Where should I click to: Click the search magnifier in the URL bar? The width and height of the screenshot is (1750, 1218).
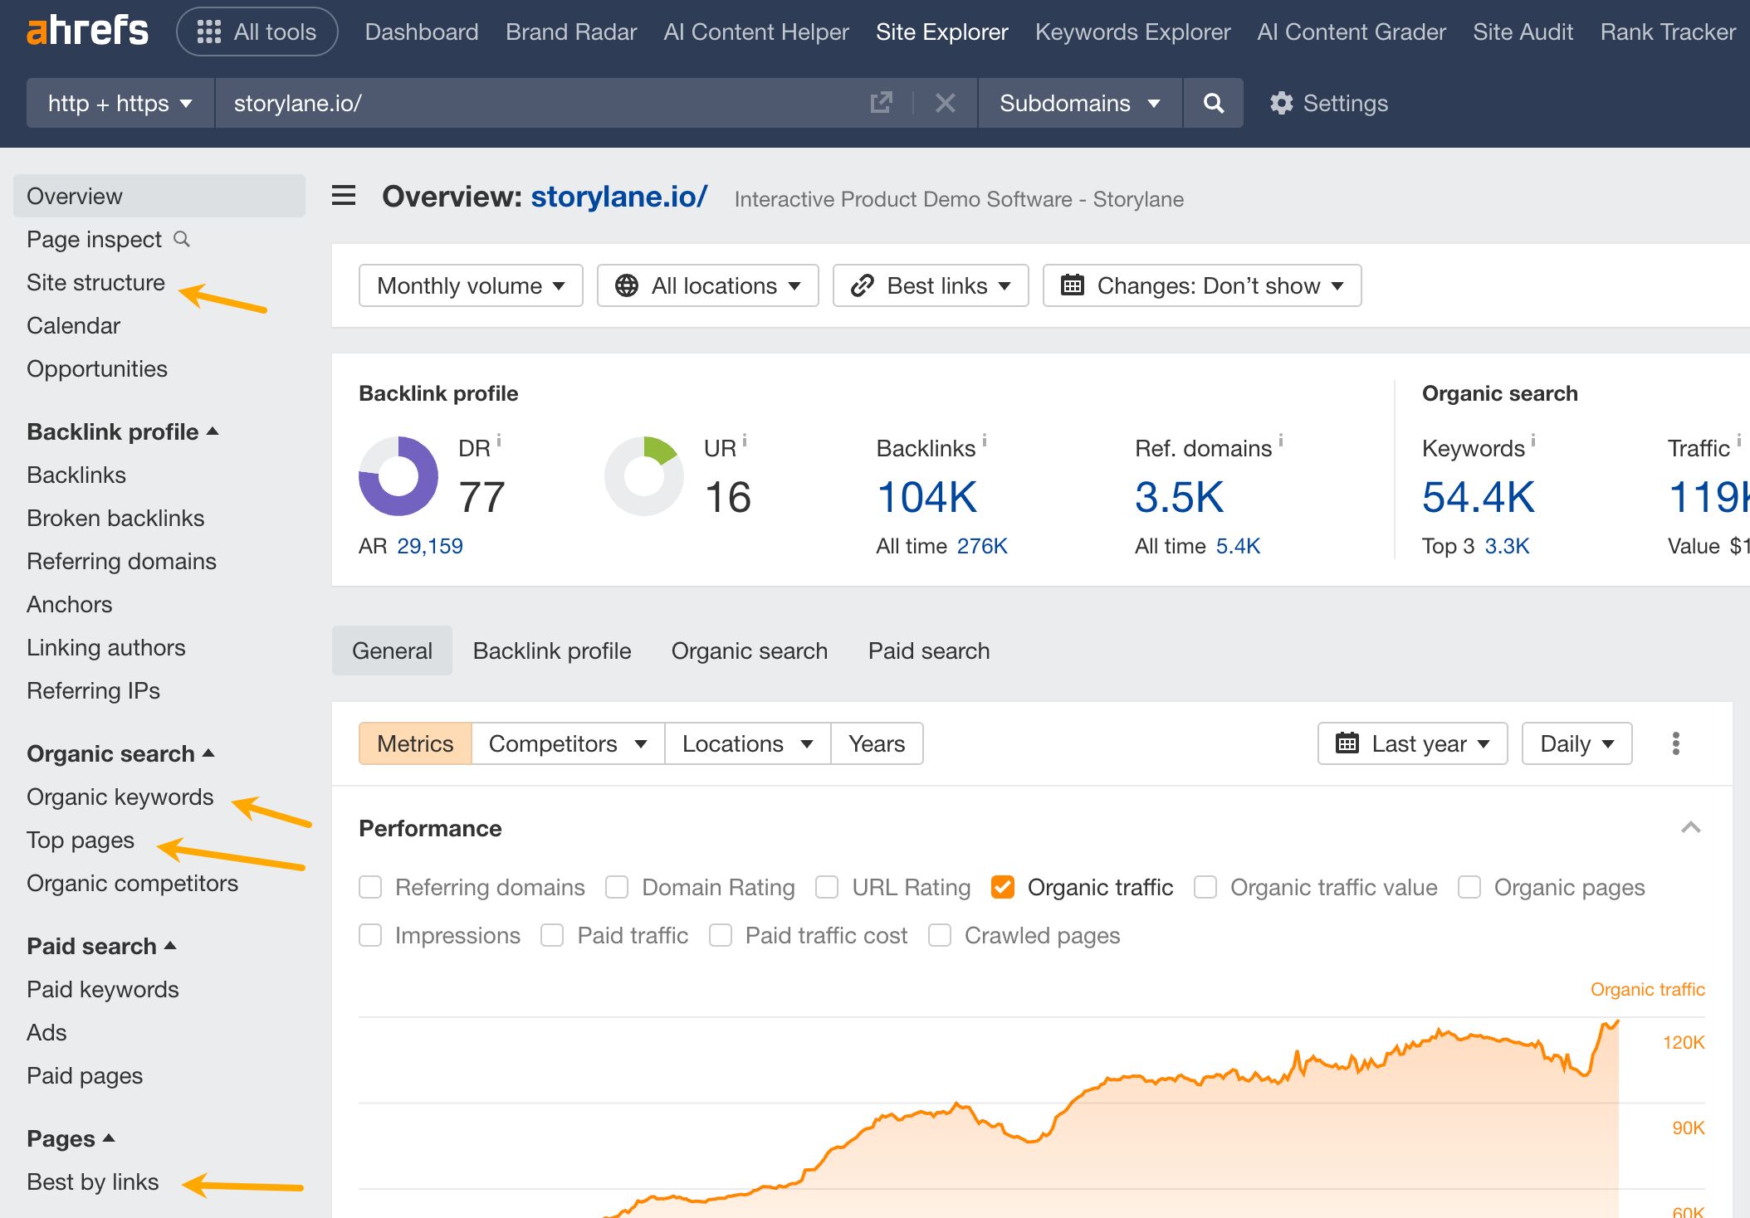click(x=1213, y=103)
